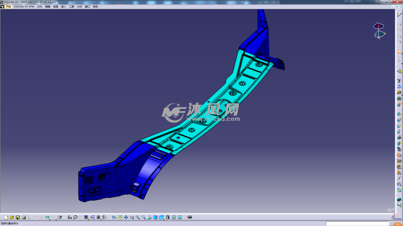Click the command input field in status bar
This screenshot has width=403, height=226.
pos(357,224)
